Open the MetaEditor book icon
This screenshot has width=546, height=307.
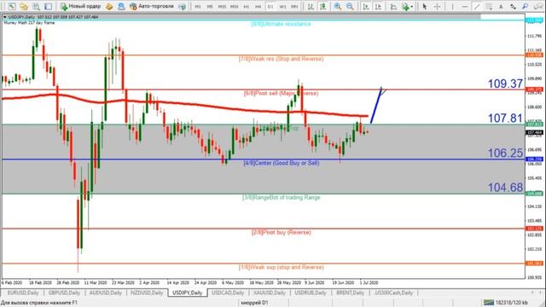pyautogui.click(x=109, y=6)
